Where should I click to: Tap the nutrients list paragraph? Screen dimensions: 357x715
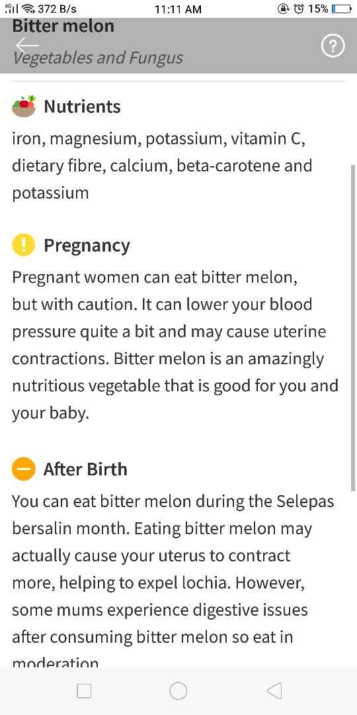[162, 166]
